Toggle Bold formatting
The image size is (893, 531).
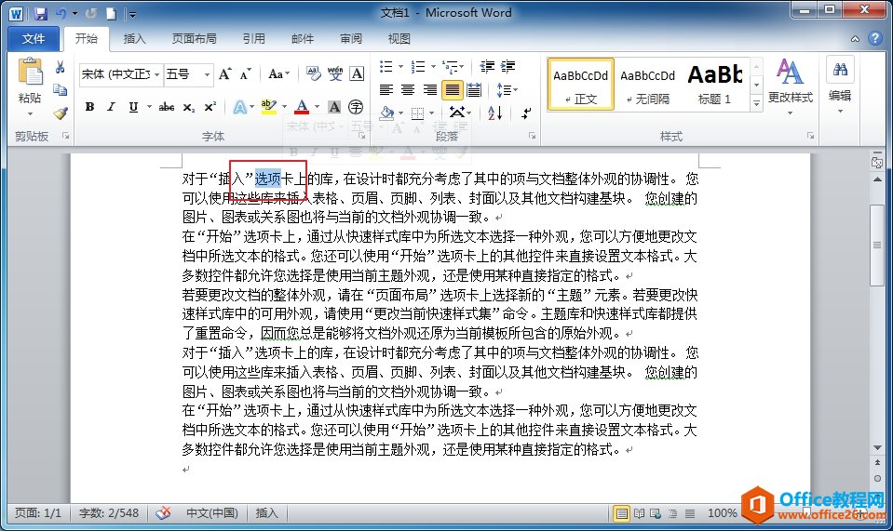pyautogui.click(x=89, y=107)
